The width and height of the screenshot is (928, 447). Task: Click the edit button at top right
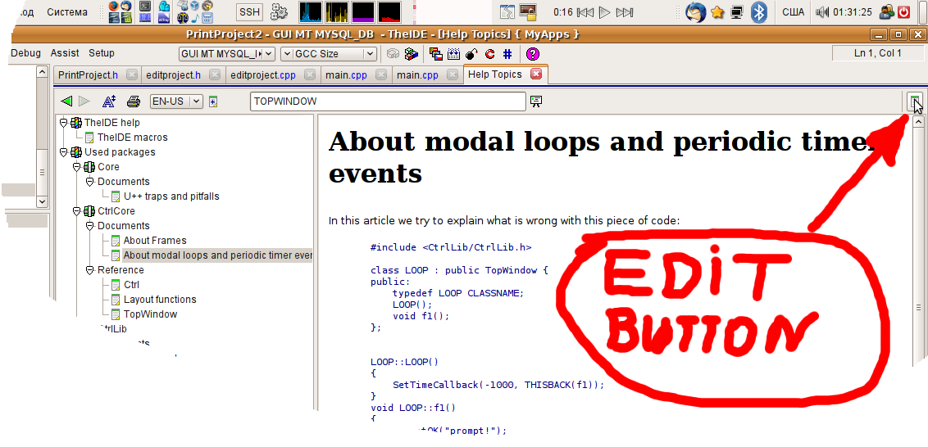916,102
